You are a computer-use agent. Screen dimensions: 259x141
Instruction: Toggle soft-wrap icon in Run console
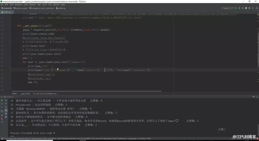tap(6, 107)
